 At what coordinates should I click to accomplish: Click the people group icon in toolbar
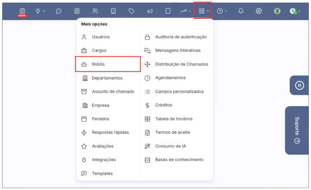coord(95,11)
